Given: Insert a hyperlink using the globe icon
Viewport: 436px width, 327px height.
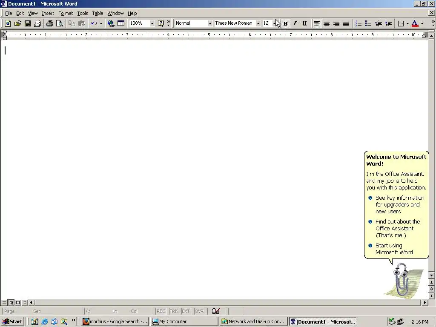Looking at the screenshot, I should coord(111,23).
